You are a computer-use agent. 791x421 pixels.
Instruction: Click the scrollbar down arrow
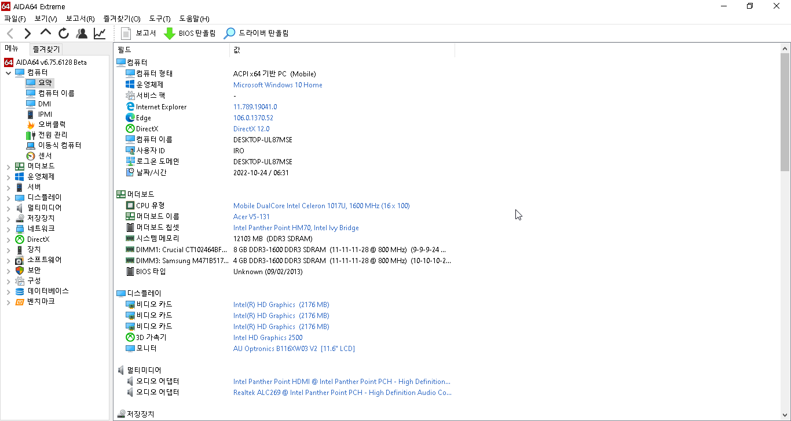tap(785, 415)
